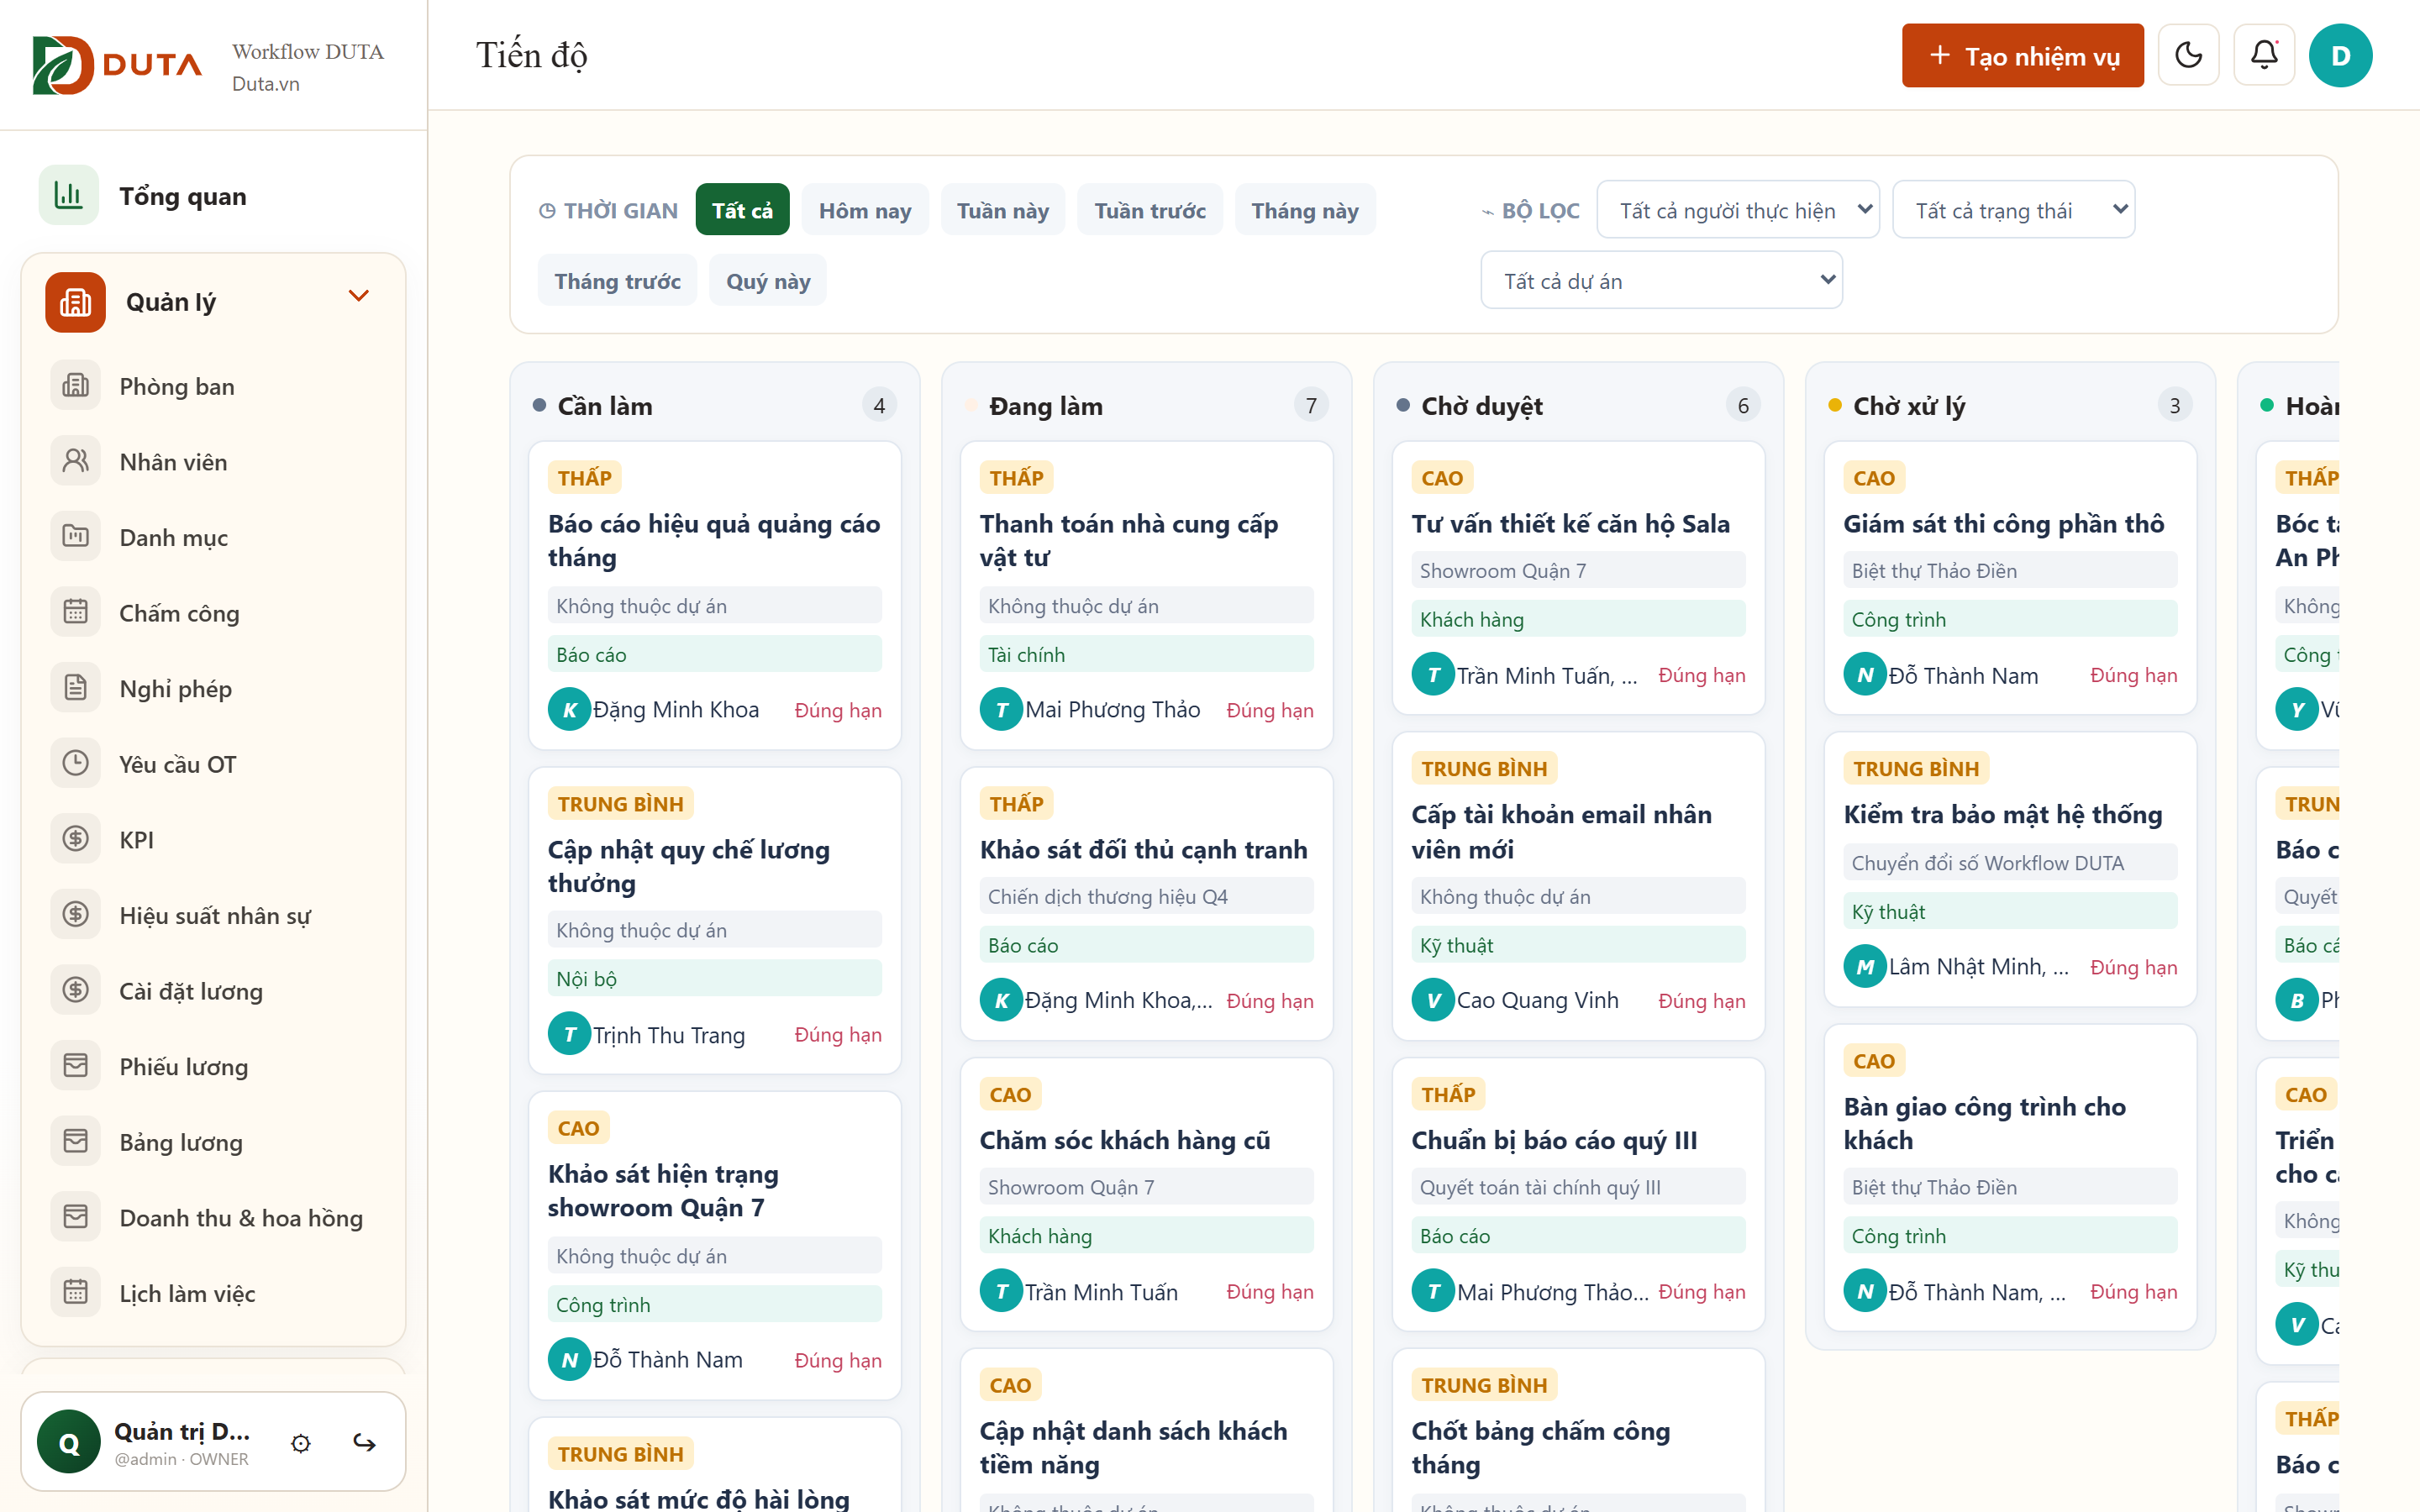Select the Bảng lương icon

coord(76,1142)
